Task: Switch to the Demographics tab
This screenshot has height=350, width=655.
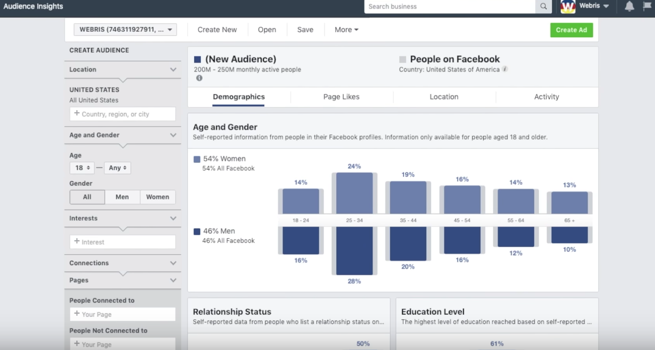Action: 239,97
